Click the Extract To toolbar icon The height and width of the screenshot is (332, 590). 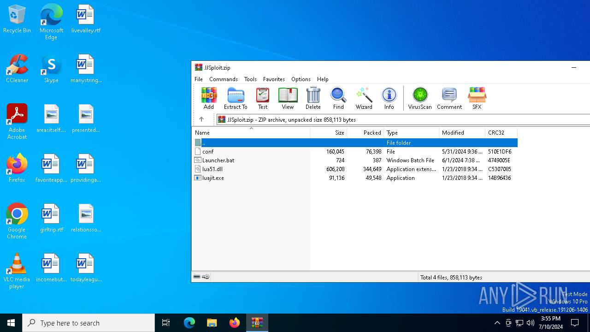pyautogui.click(x=236, y=99)
